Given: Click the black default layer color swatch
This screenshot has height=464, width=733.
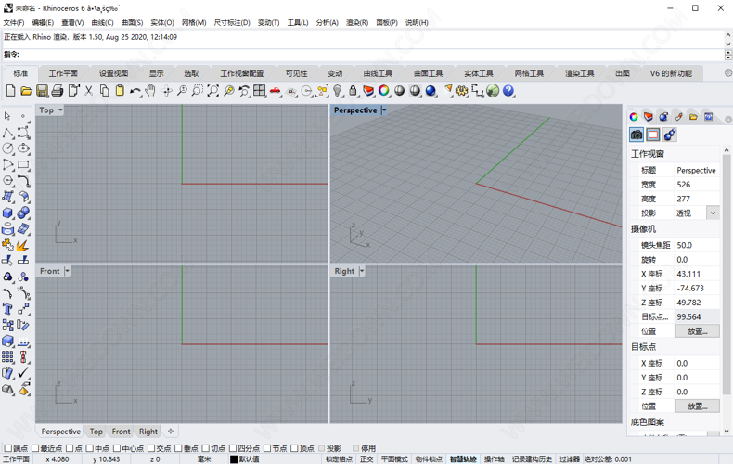Looking at the screenshot, I should [x=234, y=459].
